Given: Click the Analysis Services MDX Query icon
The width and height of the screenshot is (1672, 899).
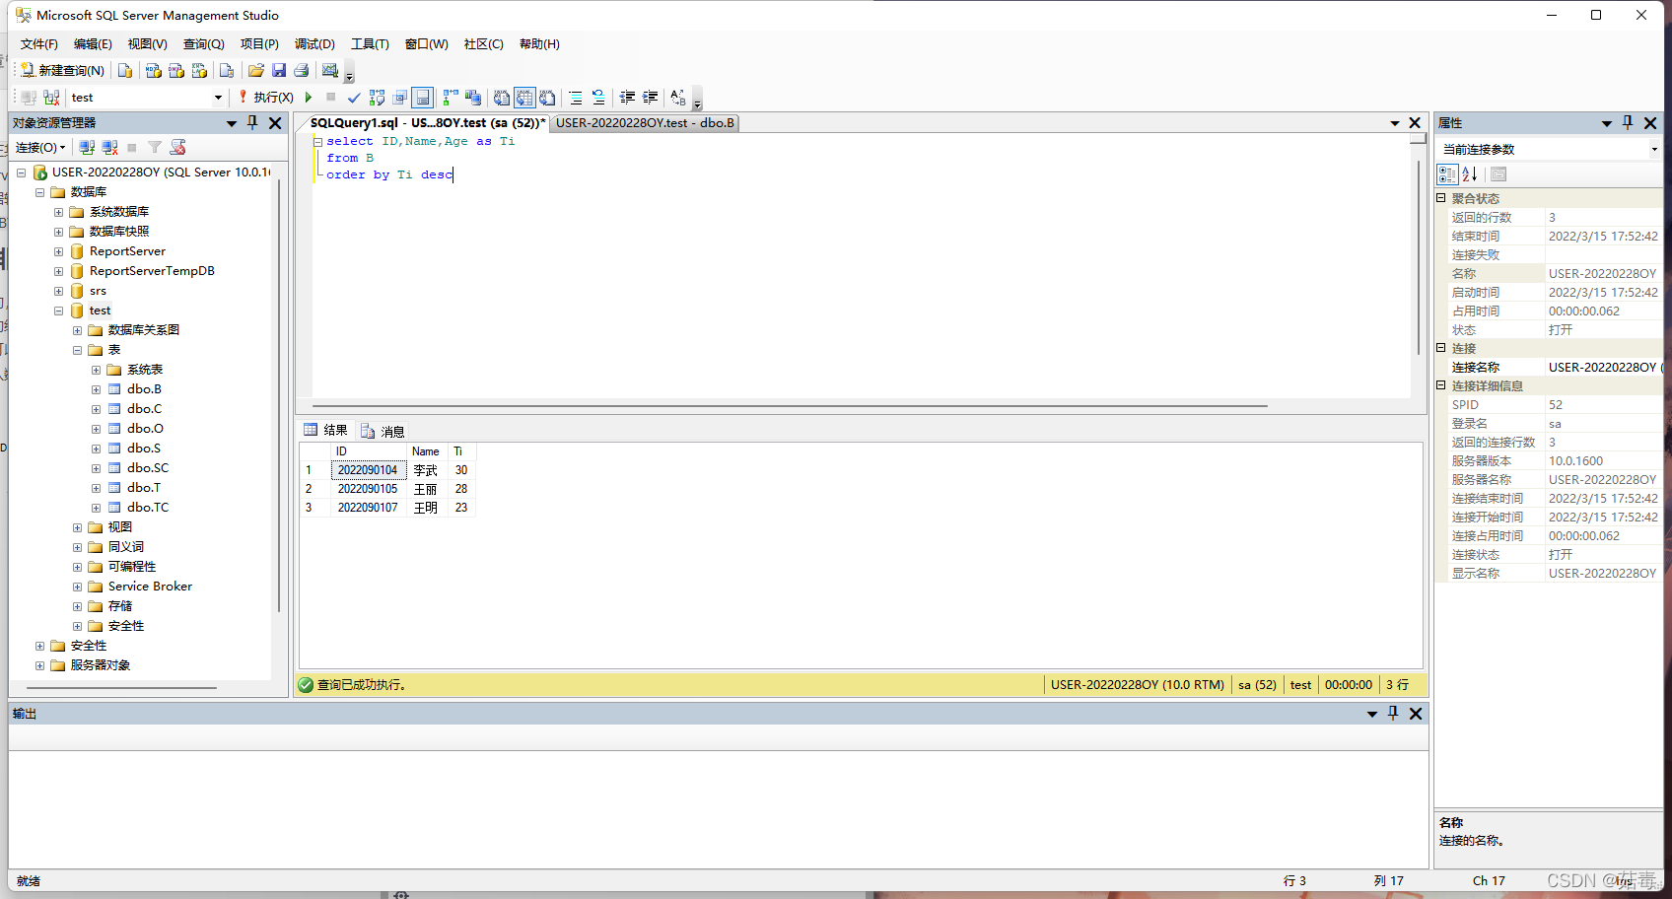Looking at the screenshot, I should click(153, 70).
